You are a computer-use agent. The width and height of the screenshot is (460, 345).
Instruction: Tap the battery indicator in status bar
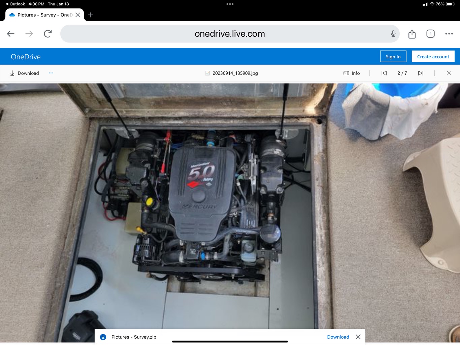450,4
